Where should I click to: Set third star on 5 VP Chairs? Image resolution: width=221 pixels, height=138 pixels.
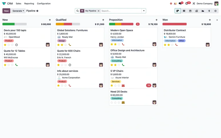(x=119, y=85)
